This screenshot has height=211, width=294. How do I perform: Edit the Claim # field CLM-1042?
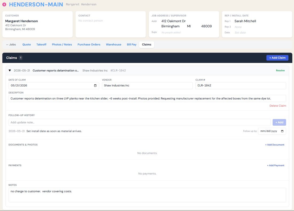(x=241, y=86)
